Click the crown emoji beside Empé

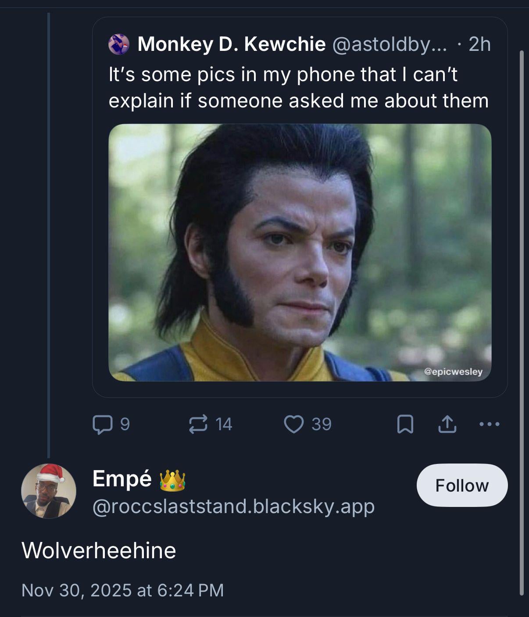tap(172, 480)
